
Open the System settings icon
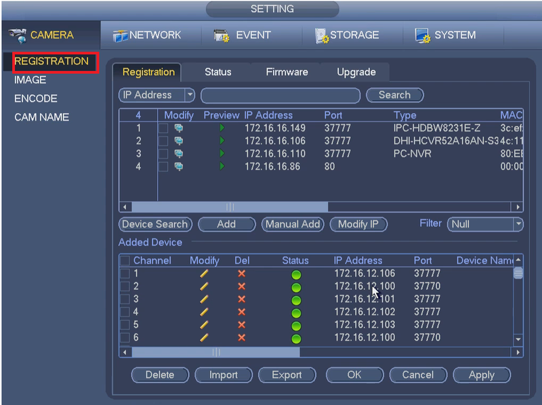coord(422,36)
